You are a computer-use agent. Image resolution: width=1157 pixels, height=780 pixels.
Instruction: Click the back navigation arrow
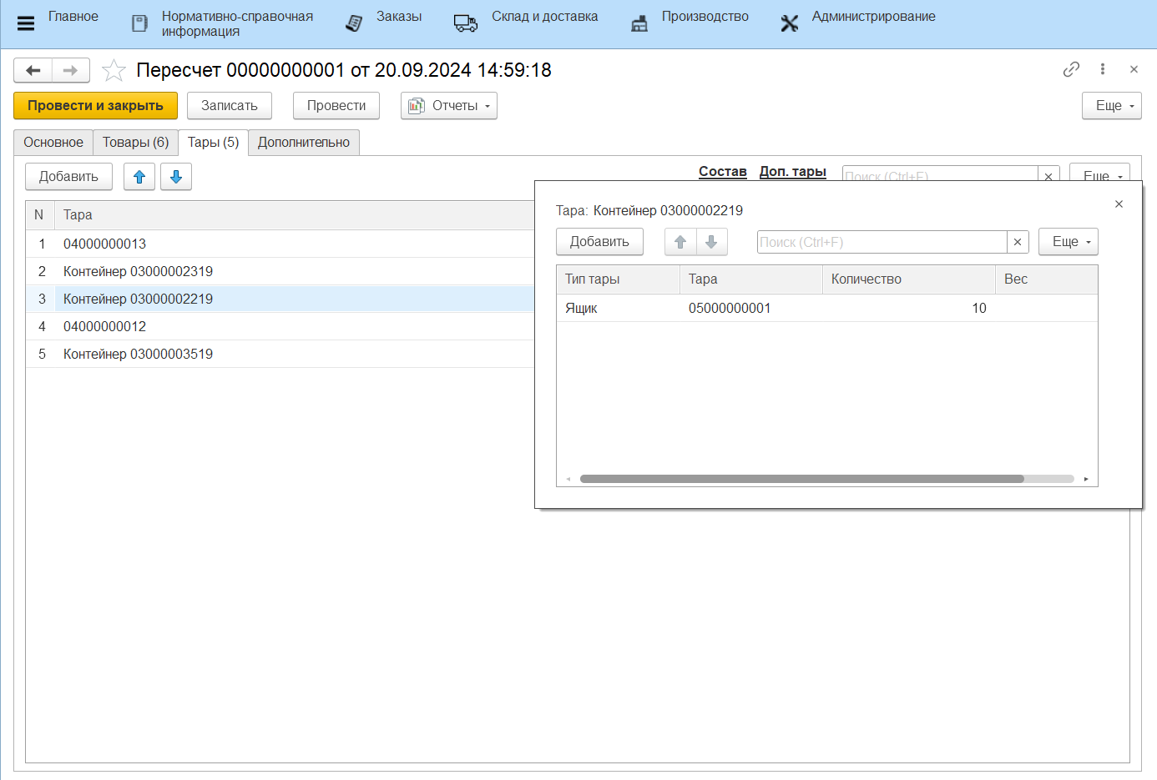coord(33,70)
